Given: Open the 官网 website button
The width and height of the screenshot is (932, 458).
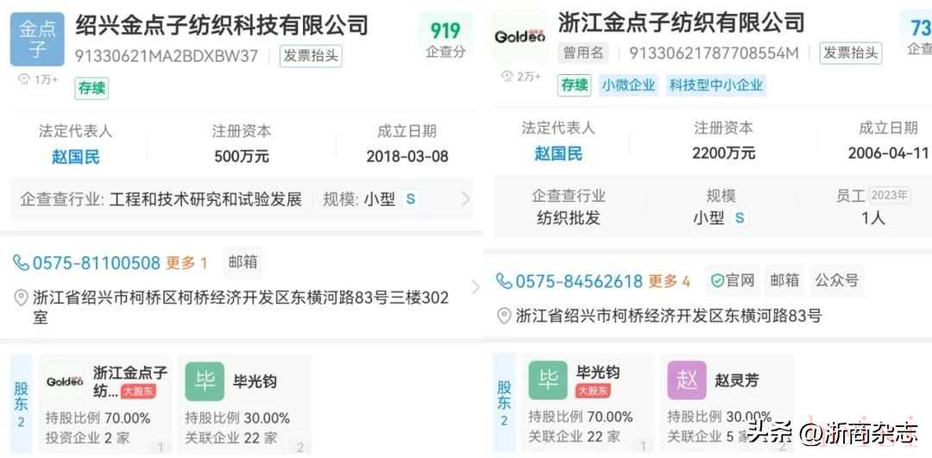Looking at the screenshot, I should click(x=733, y=279).
